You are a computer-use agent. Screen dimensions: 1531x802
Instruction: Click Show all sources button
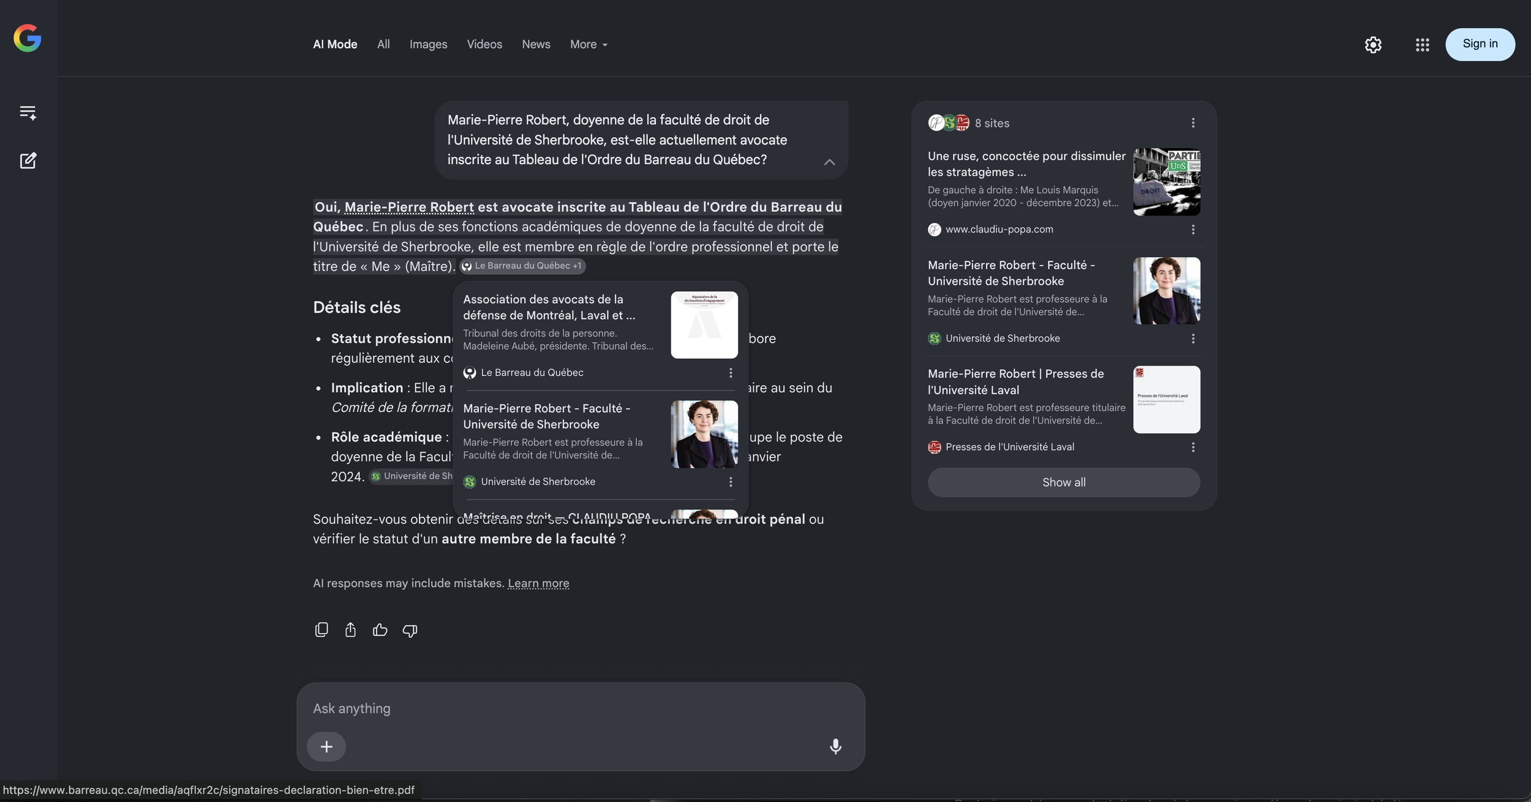coord(1064,482)
